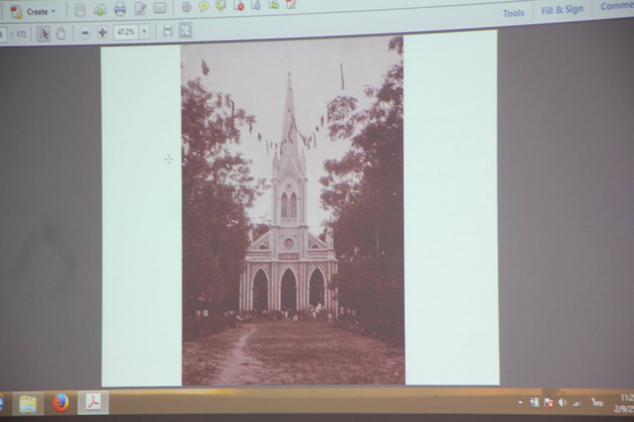Open the Tools pane
634x422 pixels.
(x=514, y=14)
